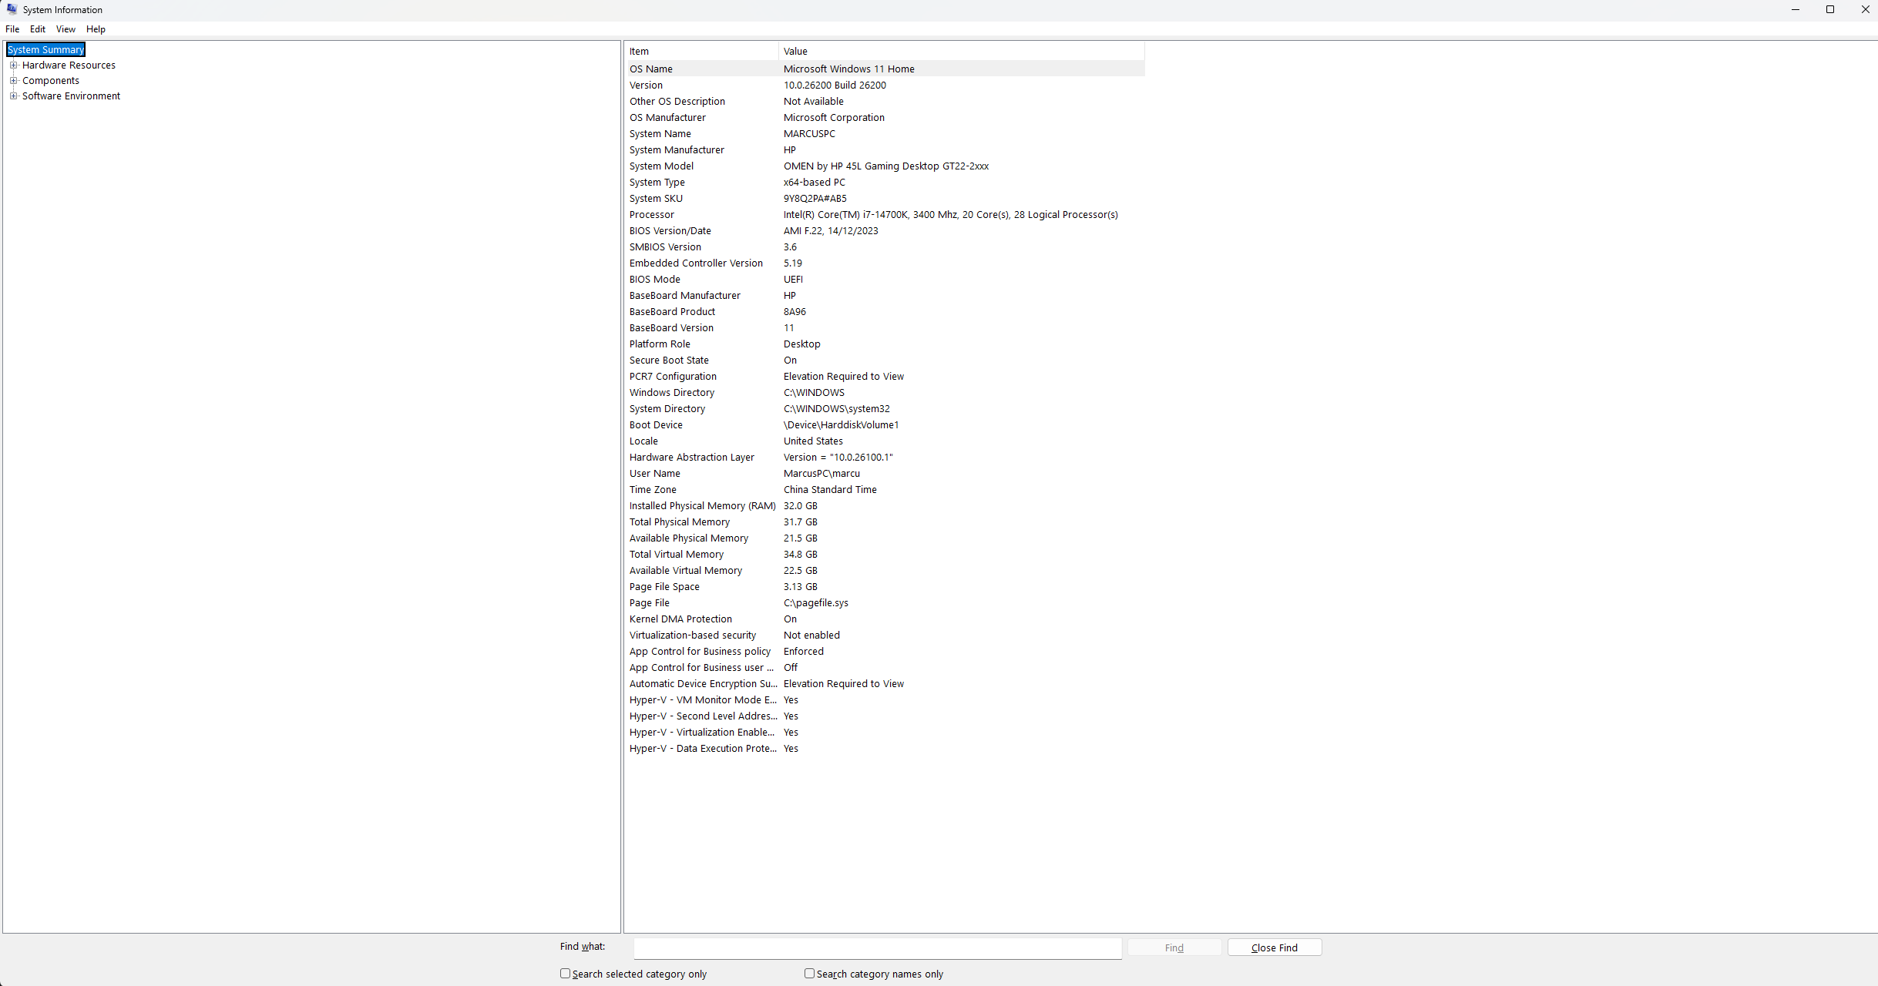Screen dimensions: 1878x986
Task: Open the File menu
Action: 12,29
